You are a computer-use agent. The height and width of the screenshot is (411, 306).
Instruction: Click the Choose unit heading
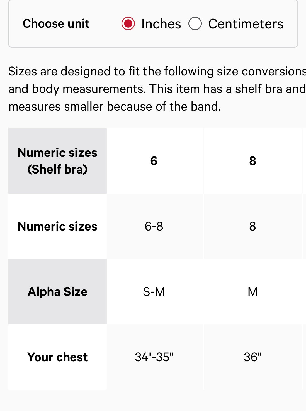click(56, 23)
